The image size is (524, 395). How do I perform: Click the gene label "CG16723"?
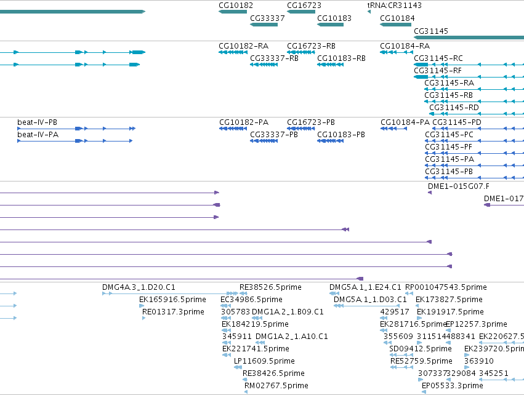[304, 6]
